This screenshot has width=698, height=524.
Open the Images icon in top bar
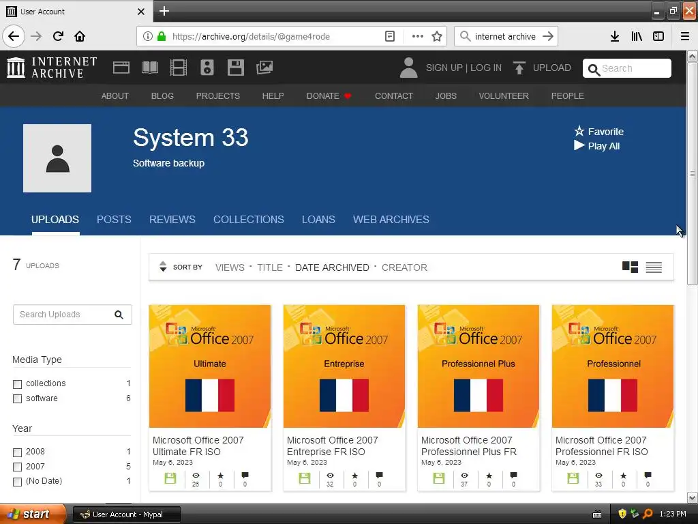point(264,68)
